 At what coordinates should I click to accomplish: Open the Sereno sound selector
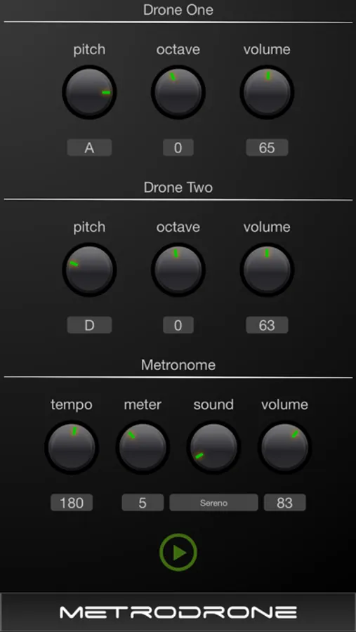[x=213, y=503]
